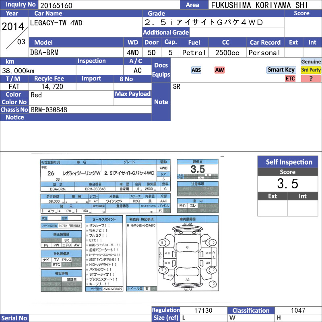
Task: Click the Petrol fuel value
Action: (194, 53)
